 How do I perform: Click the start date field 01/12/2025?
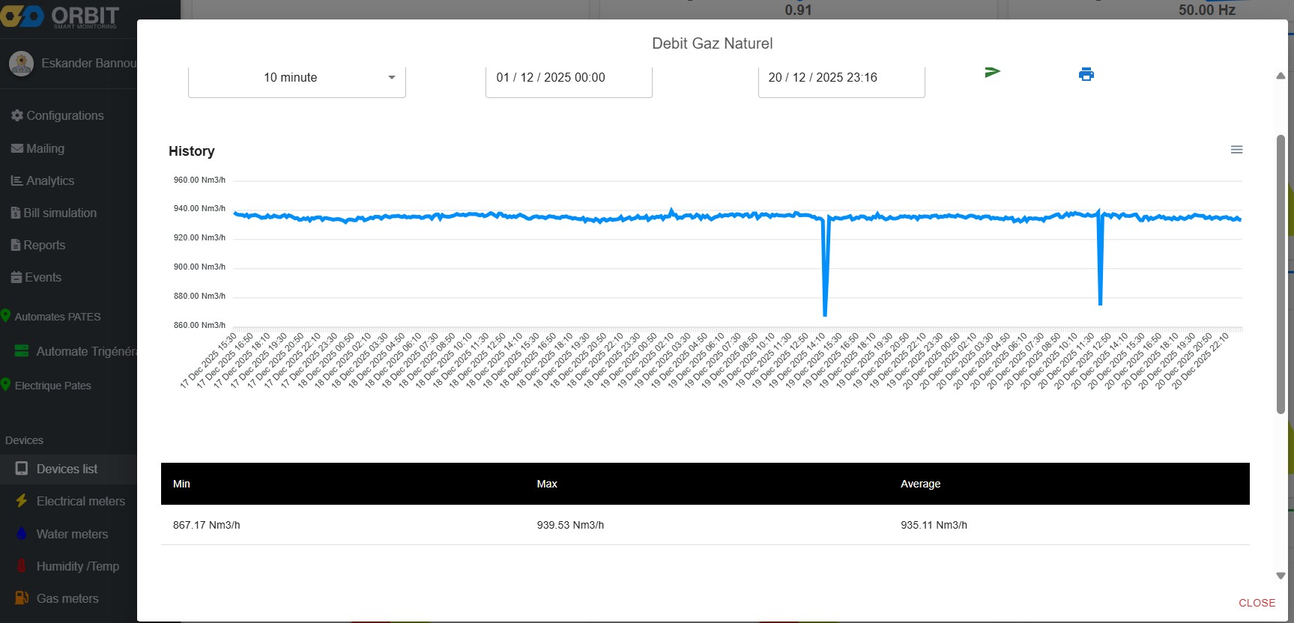pos(568,78)
